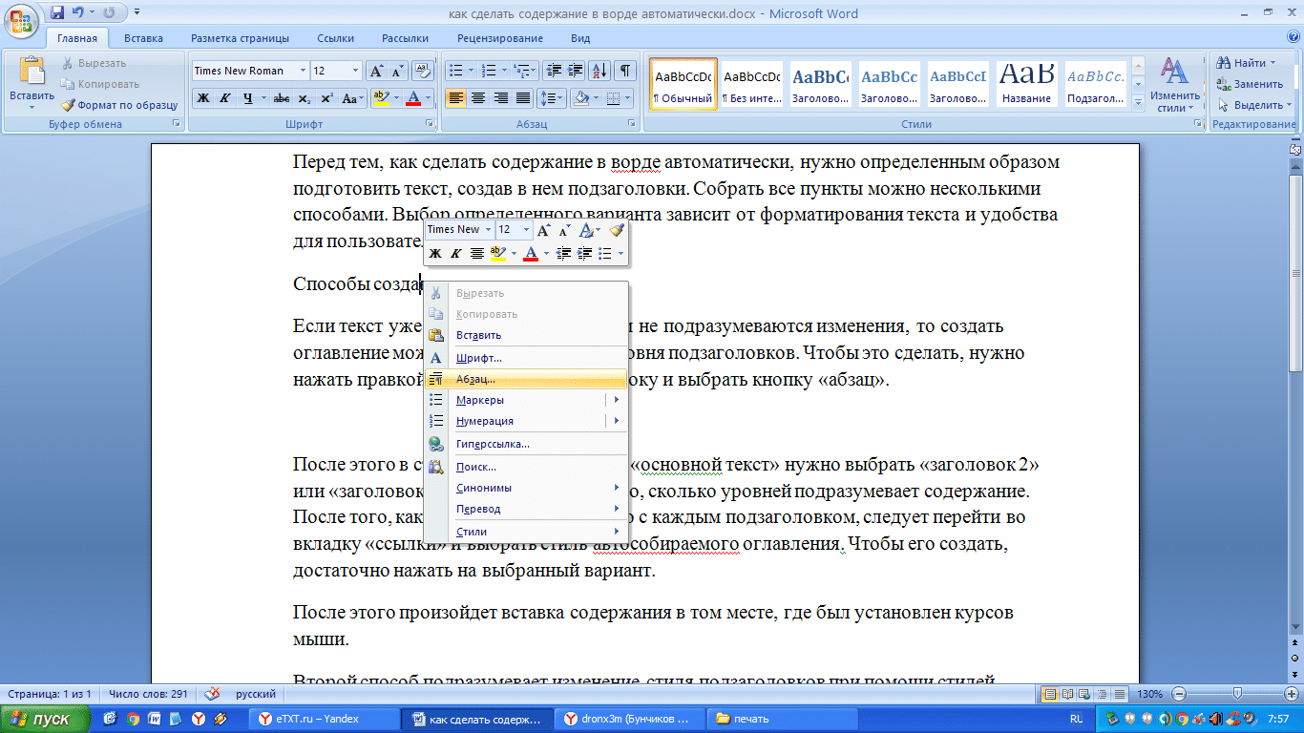The width and height of the screenshot is (1304, 733).
Task: Click the Bulleted list icon in ribbon
Action: (x=460, y=71)
